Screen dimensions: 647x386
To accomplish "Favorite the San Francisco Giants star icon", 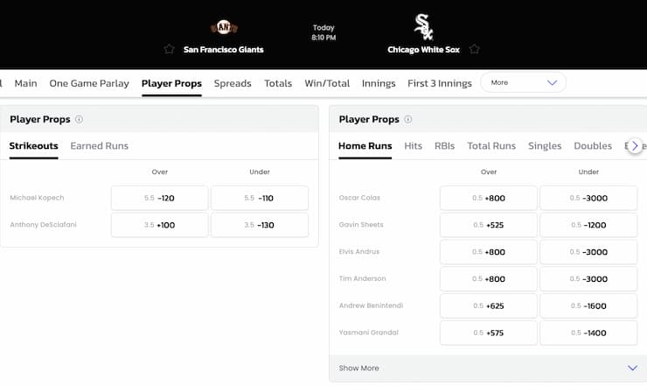I will (169, 49).
